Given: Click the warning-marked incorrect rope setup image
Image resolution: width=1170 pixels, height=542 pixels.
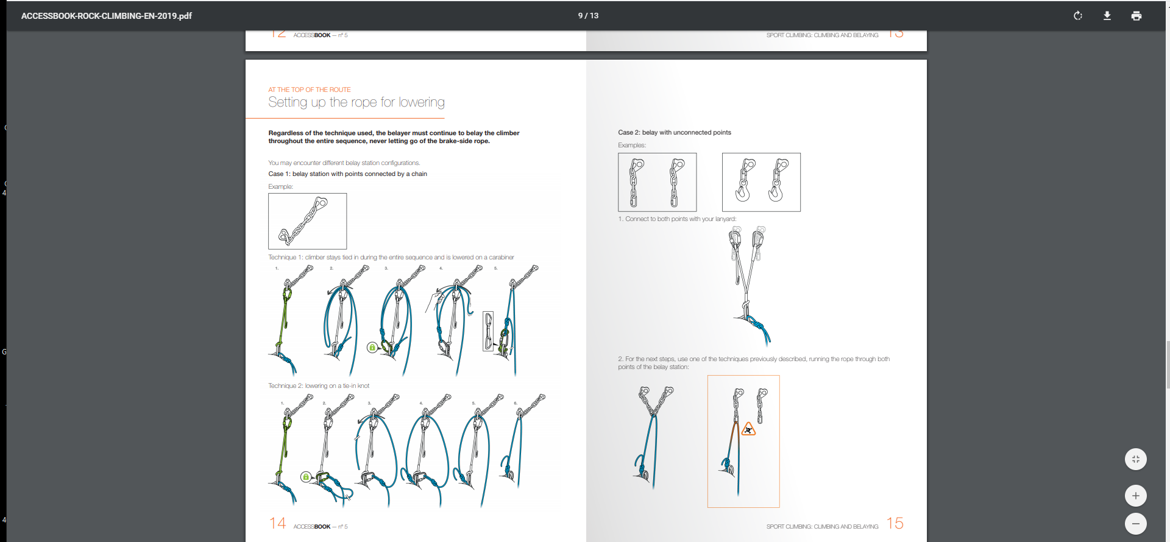Looking at the screenshot, I should pos(743,442).
